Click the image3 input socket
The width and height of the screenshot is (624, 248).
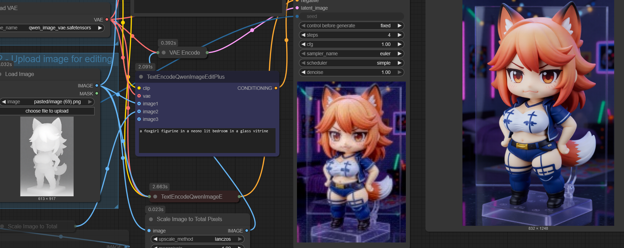(139, 119)
